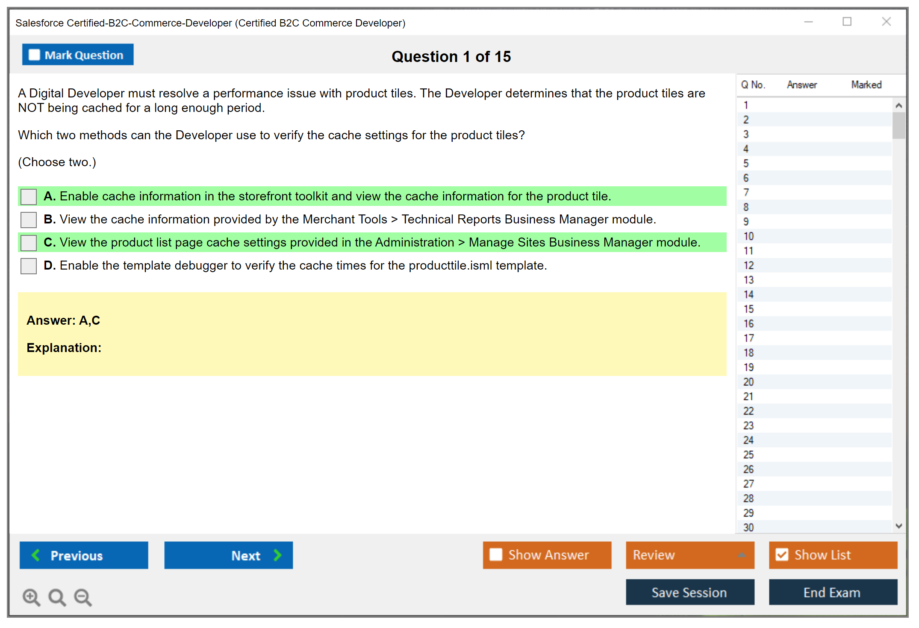Click the reset zoom magnifier icon
This screenshot has width=919, height=628.
tap(57, 597)
